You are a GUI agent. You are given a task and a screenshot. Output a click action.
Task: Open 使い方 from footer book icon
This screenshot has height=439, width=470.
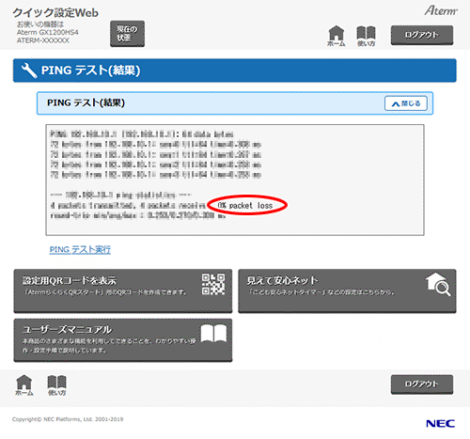point(56,385)
